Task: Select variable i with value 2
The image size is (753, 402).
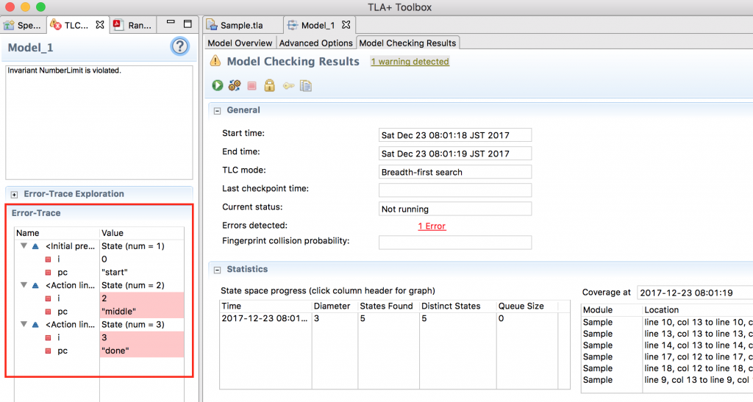Action: (x=99, y=298)
